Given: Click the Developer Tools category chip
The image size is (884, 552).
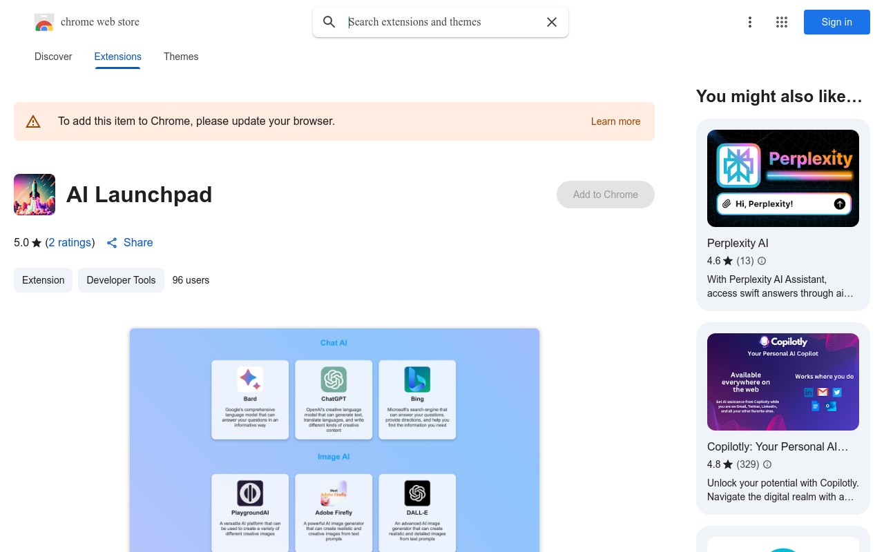Looking at the screenshot, I should pos(121,280).
